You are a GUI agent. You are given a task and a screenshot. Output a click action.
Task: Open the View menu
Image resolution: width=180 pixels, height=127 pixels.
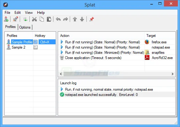(29, 13)
